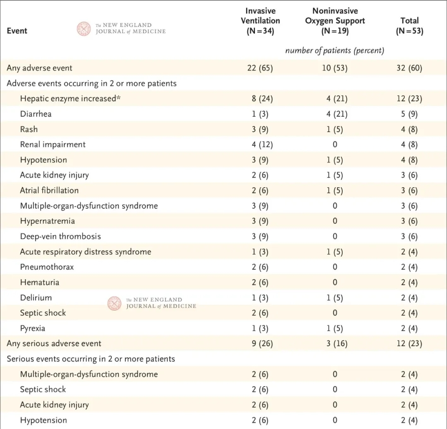
Task: Click the Event column header
Action: [17, 31]
